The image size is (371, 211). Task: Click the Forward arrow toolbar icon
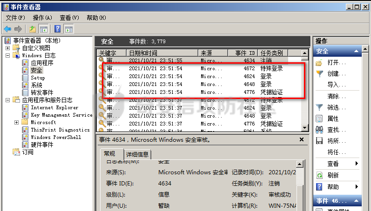[x=18, y=29]
